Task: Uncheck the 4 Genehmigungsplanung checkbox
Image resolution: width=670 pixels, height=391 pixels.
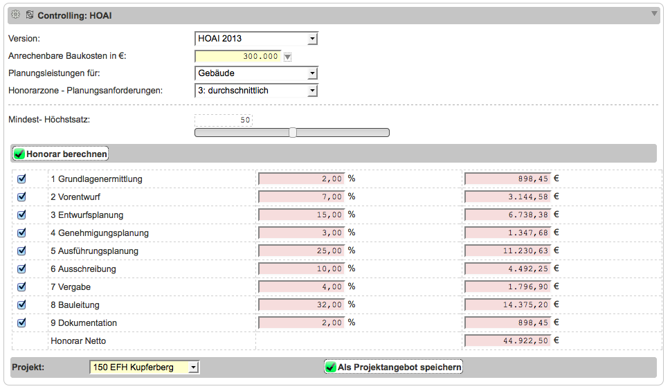Action: pyautogui.click(x=21, y=233)
